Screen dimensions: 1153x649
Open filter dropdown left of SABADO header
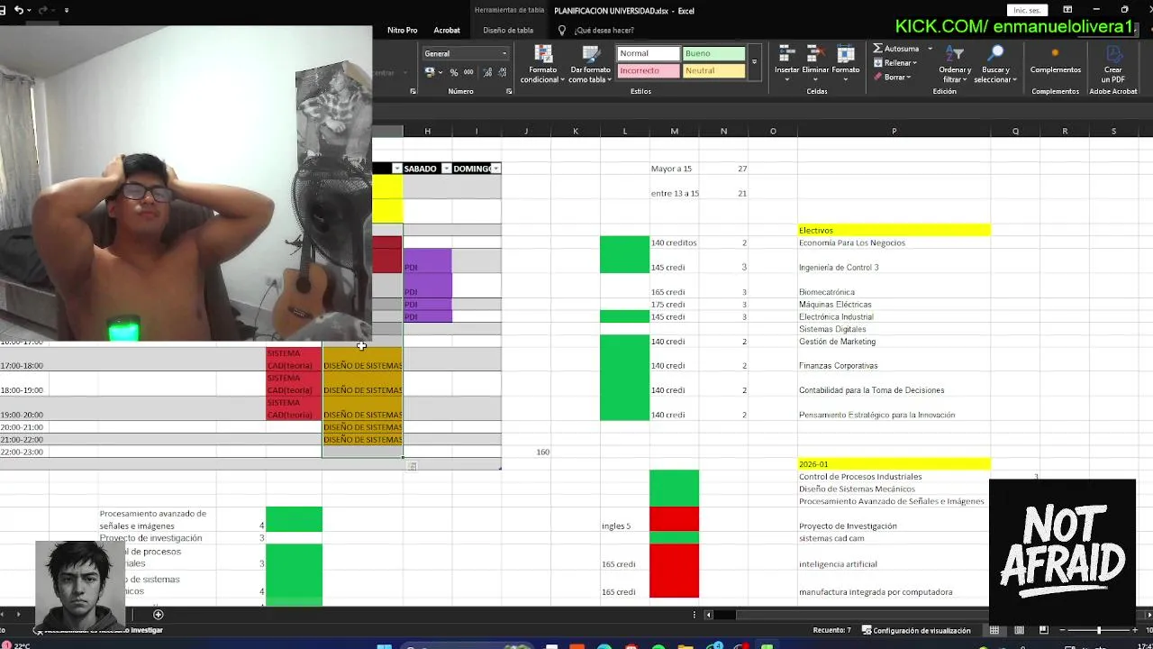[396, 169]
